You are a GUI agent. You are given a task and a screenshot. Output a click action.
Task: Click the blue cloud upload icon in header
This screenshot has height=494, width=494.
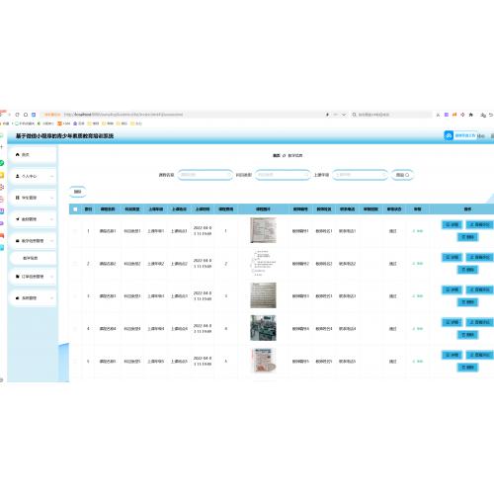pos(449,135)
